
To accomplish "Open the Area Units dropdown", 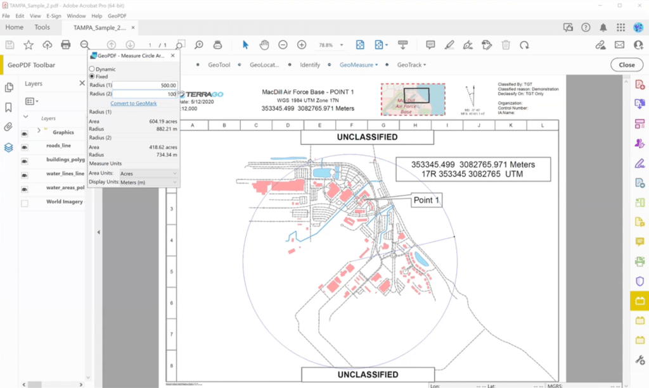I will pos(148,173).
